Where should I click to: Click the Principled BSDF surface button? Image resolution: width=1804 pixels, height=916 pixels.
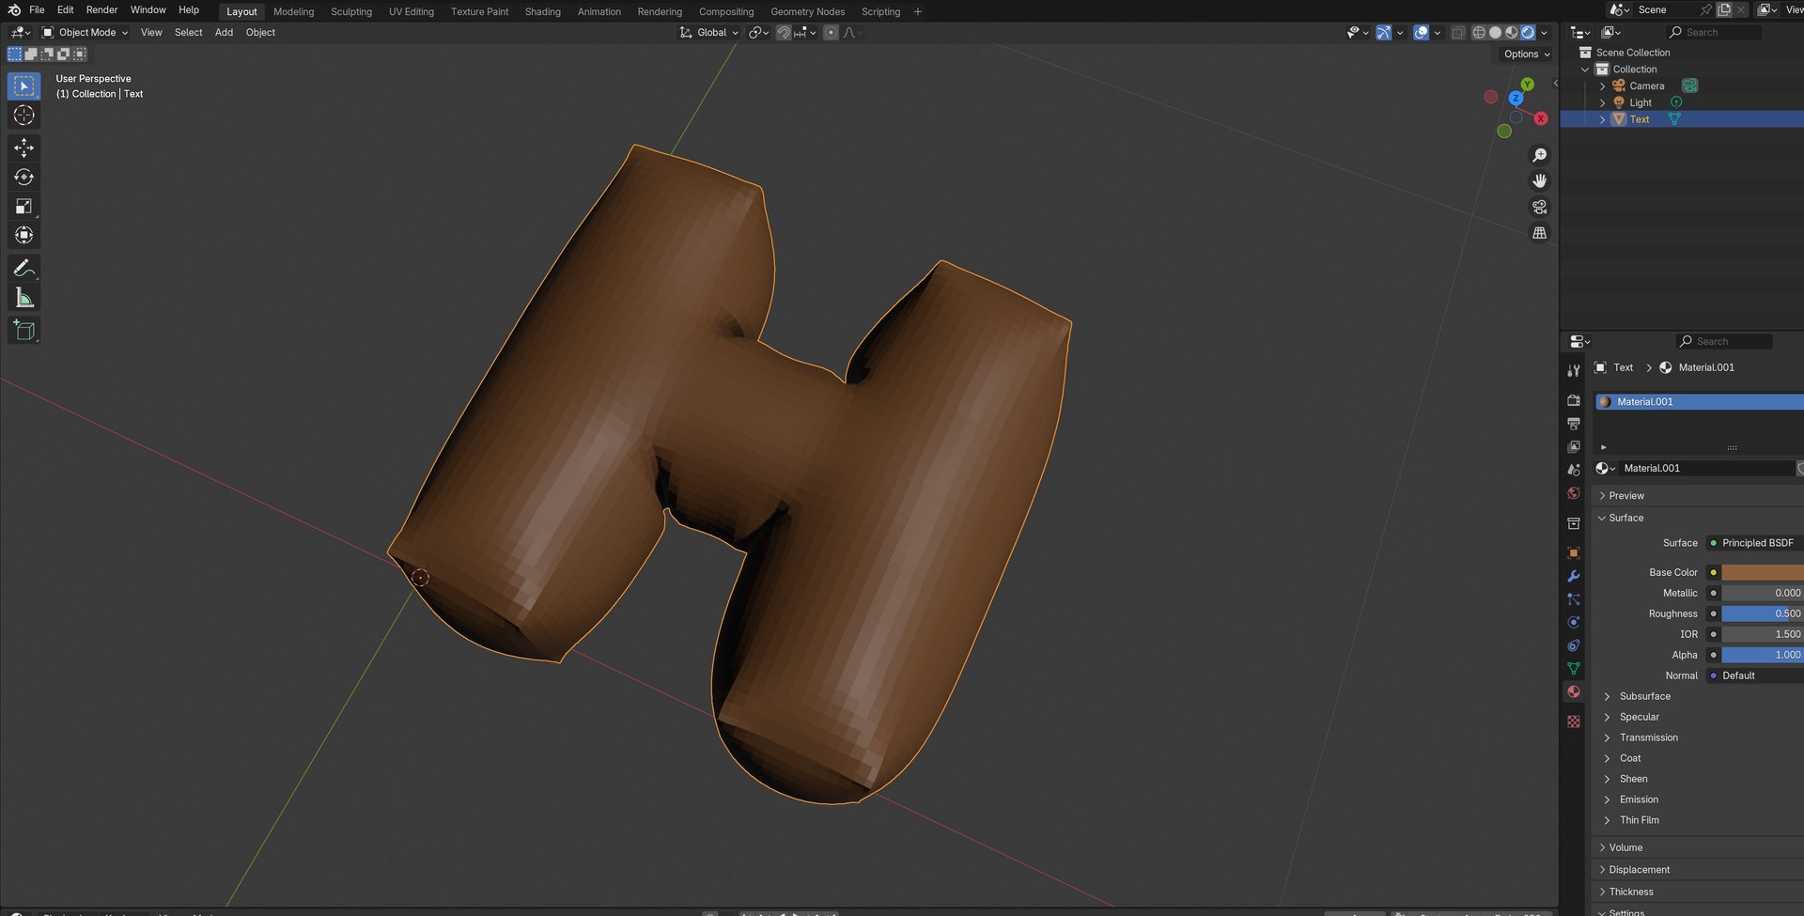pyautogui.click(x=1755, y=543)
